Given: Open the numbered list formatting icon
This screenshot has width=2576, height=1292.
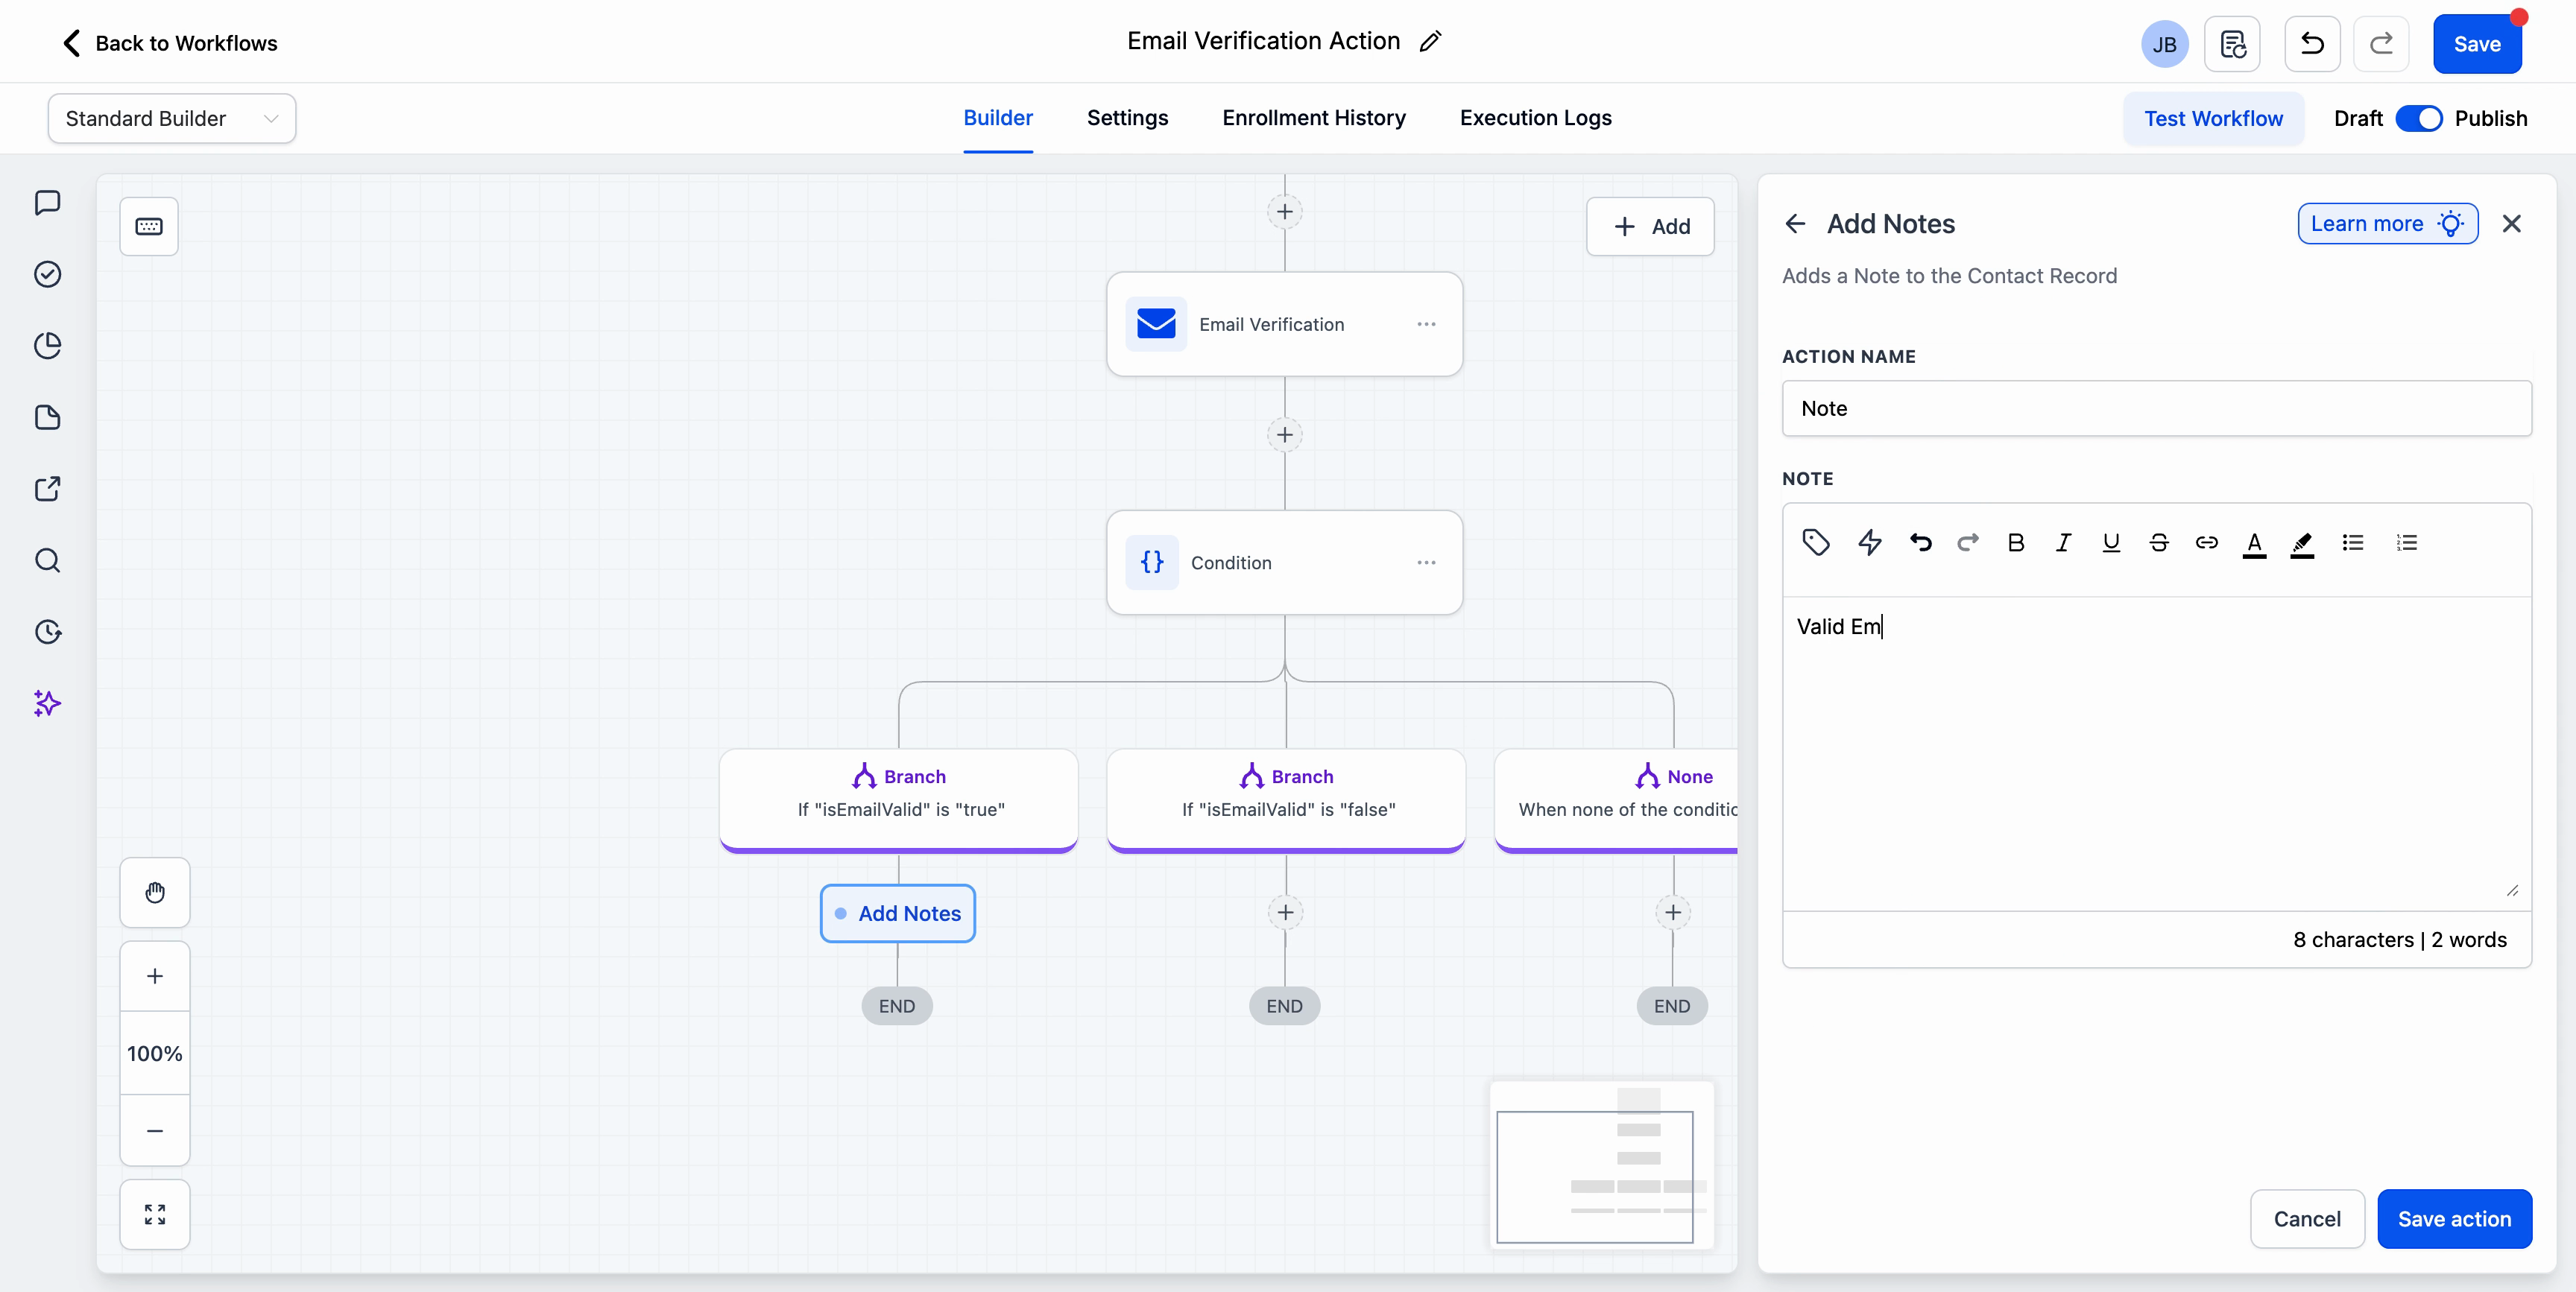Looking at the screenshot, I should pos(2407,543).
